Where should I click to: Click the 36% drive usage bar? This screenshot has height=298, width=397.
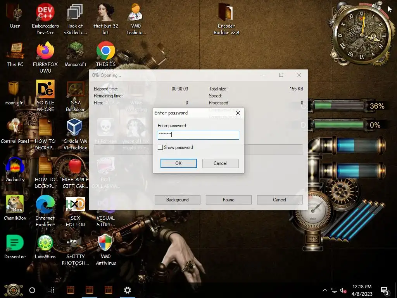coord(339,106)
